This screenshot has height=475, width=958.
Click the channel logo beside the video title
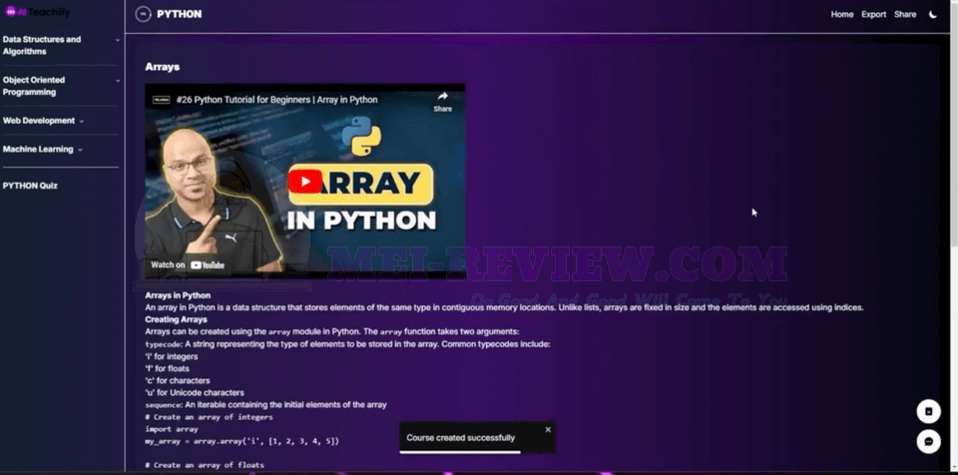(161, 100)
